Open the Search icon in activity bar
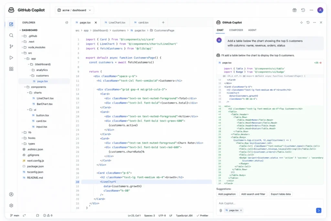 [x=11, y=35]
